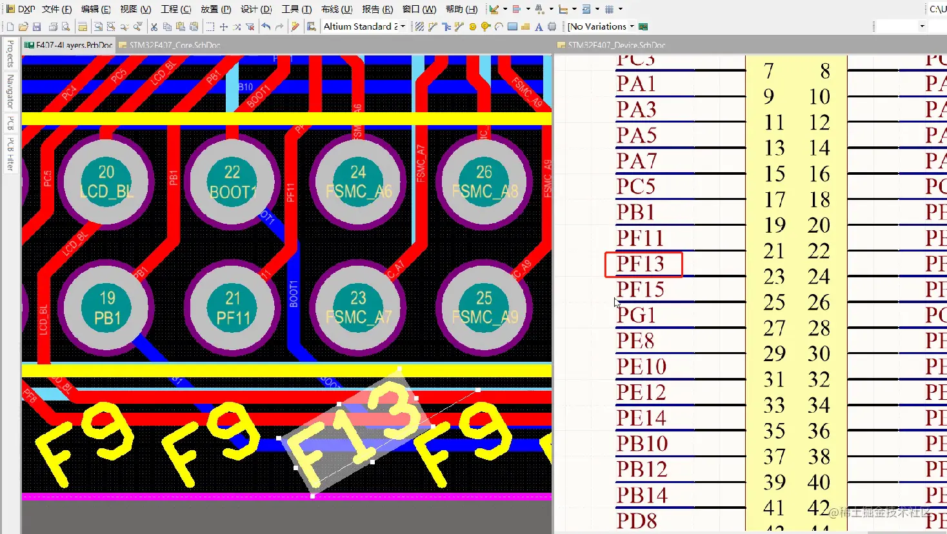
Task: Switch to the STM32F407_Core.SchDoc tab
Action: click(170, 45)
